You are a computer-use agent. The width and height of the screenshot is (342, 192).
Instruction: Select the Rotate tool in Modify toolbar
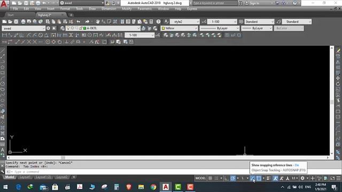coord(338,84)
